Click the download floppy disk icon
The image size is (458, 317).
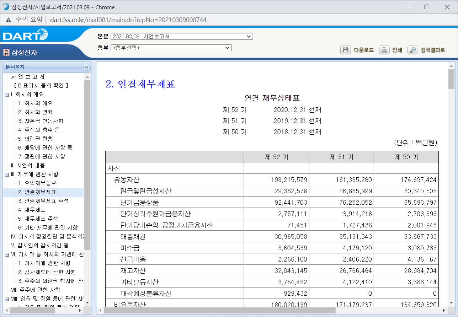pos(345,50)
